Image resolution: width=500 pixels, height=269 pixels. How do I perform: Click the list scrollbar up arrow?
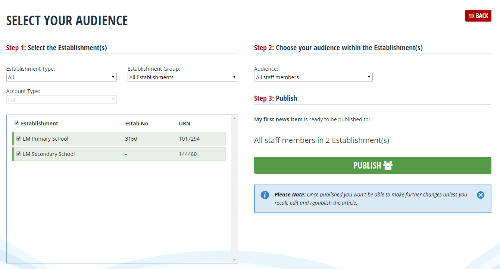click(234, 118)
